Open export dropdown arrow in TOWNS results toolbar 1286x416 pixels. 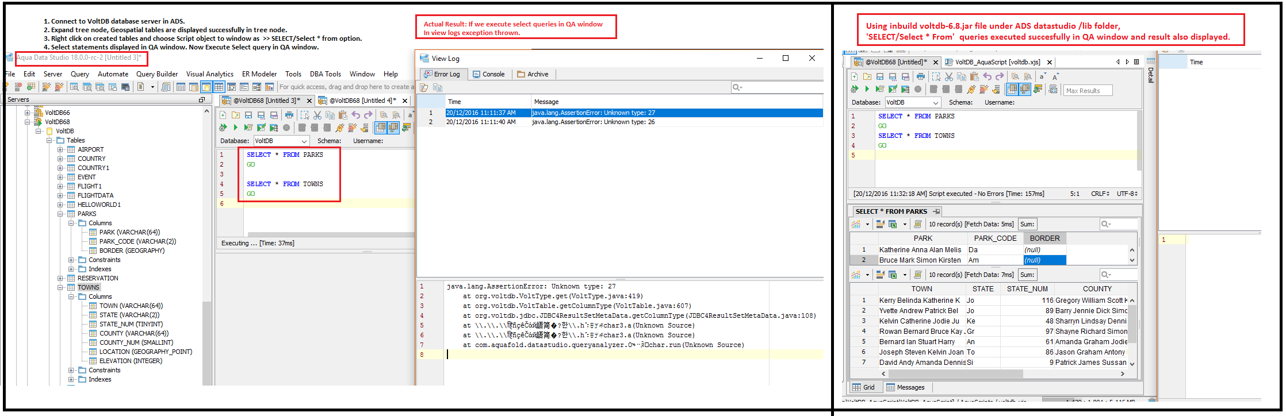point(905,275)
